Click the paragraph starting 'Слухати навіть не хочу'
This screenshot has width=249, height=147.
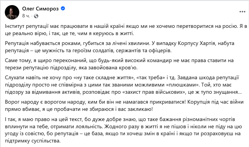[x=123, y=85]
